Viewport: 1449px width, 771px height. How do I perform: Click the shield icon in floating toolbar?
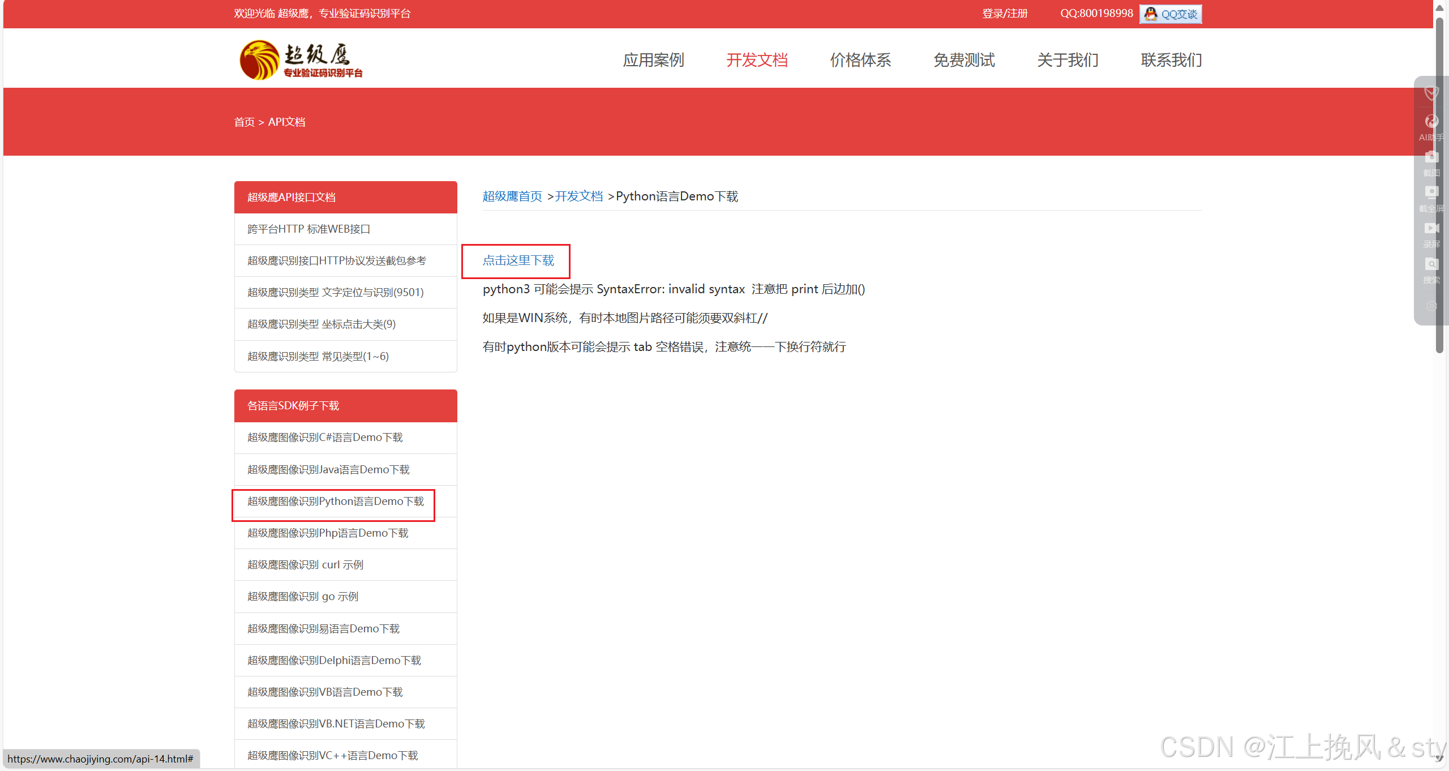(x=1431, y=93)
